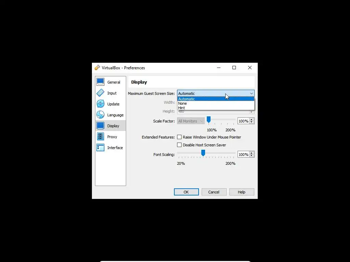The width and height of the screenshot is (350, 262).
Task: Select the Language globe icon
Action: (100, 115)
